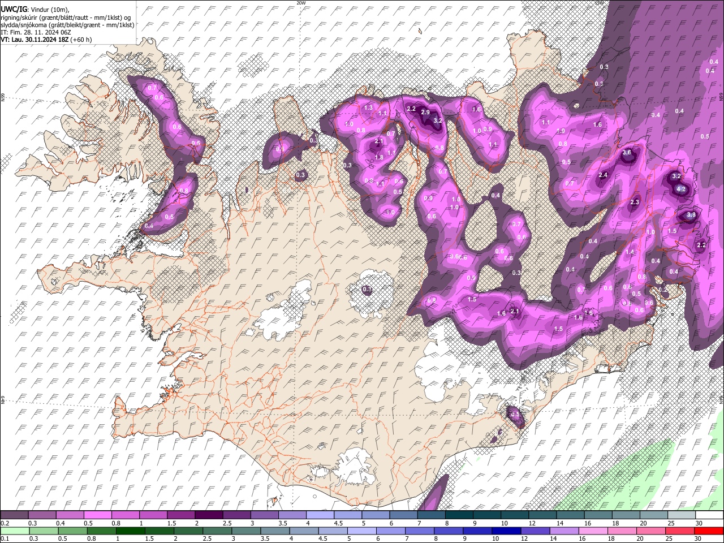Click the 15W longitude label on the top edge
724x543 pixels.
coord(600,3)
